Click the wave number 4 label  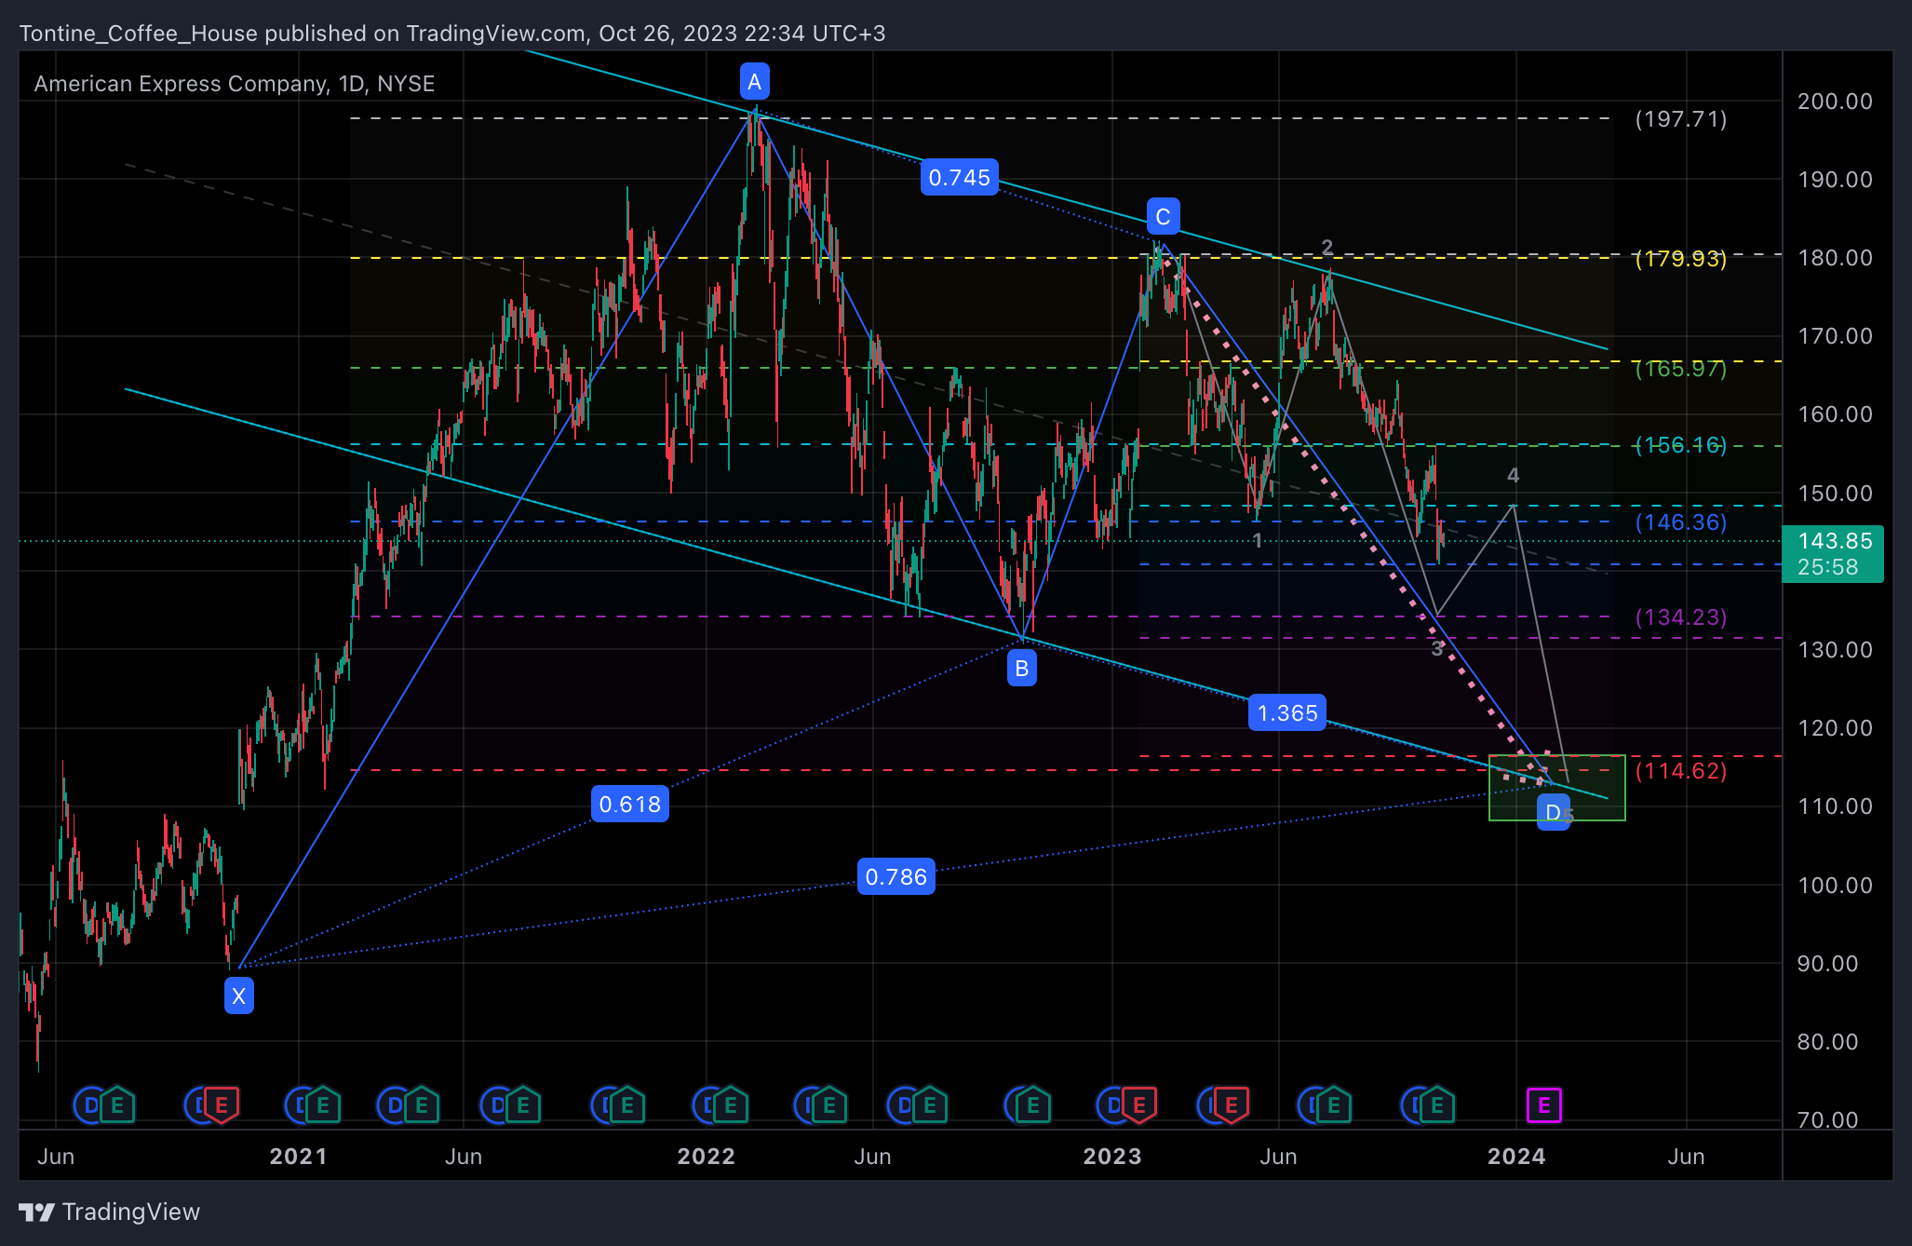pyautogui.click(x=1513, y=476)
